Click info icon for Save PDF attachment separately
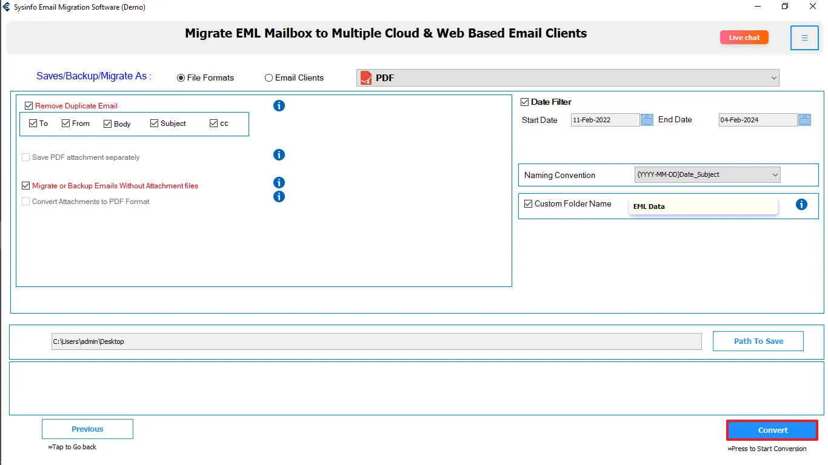The image size is (828, 465). pyautogui.click(x=279, y=155)
